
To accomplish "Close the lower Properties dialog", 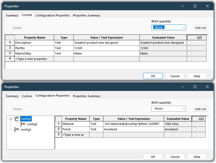I will point(207,87).
